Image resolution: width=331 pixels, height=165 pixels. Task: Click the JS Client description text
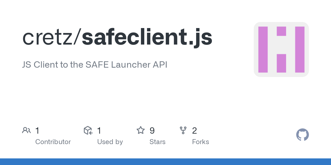point(95,65)
